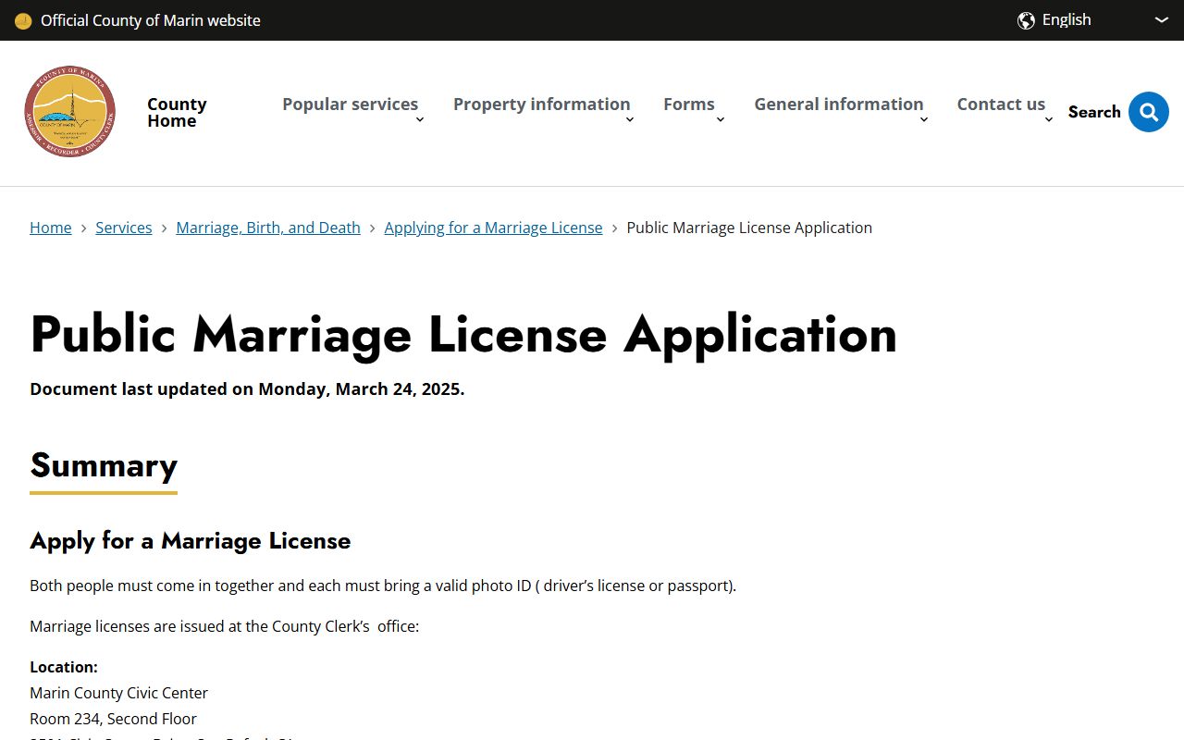
Task: Open the Contact us menu
Action: pyautogui.click(x=1001, y=105)
